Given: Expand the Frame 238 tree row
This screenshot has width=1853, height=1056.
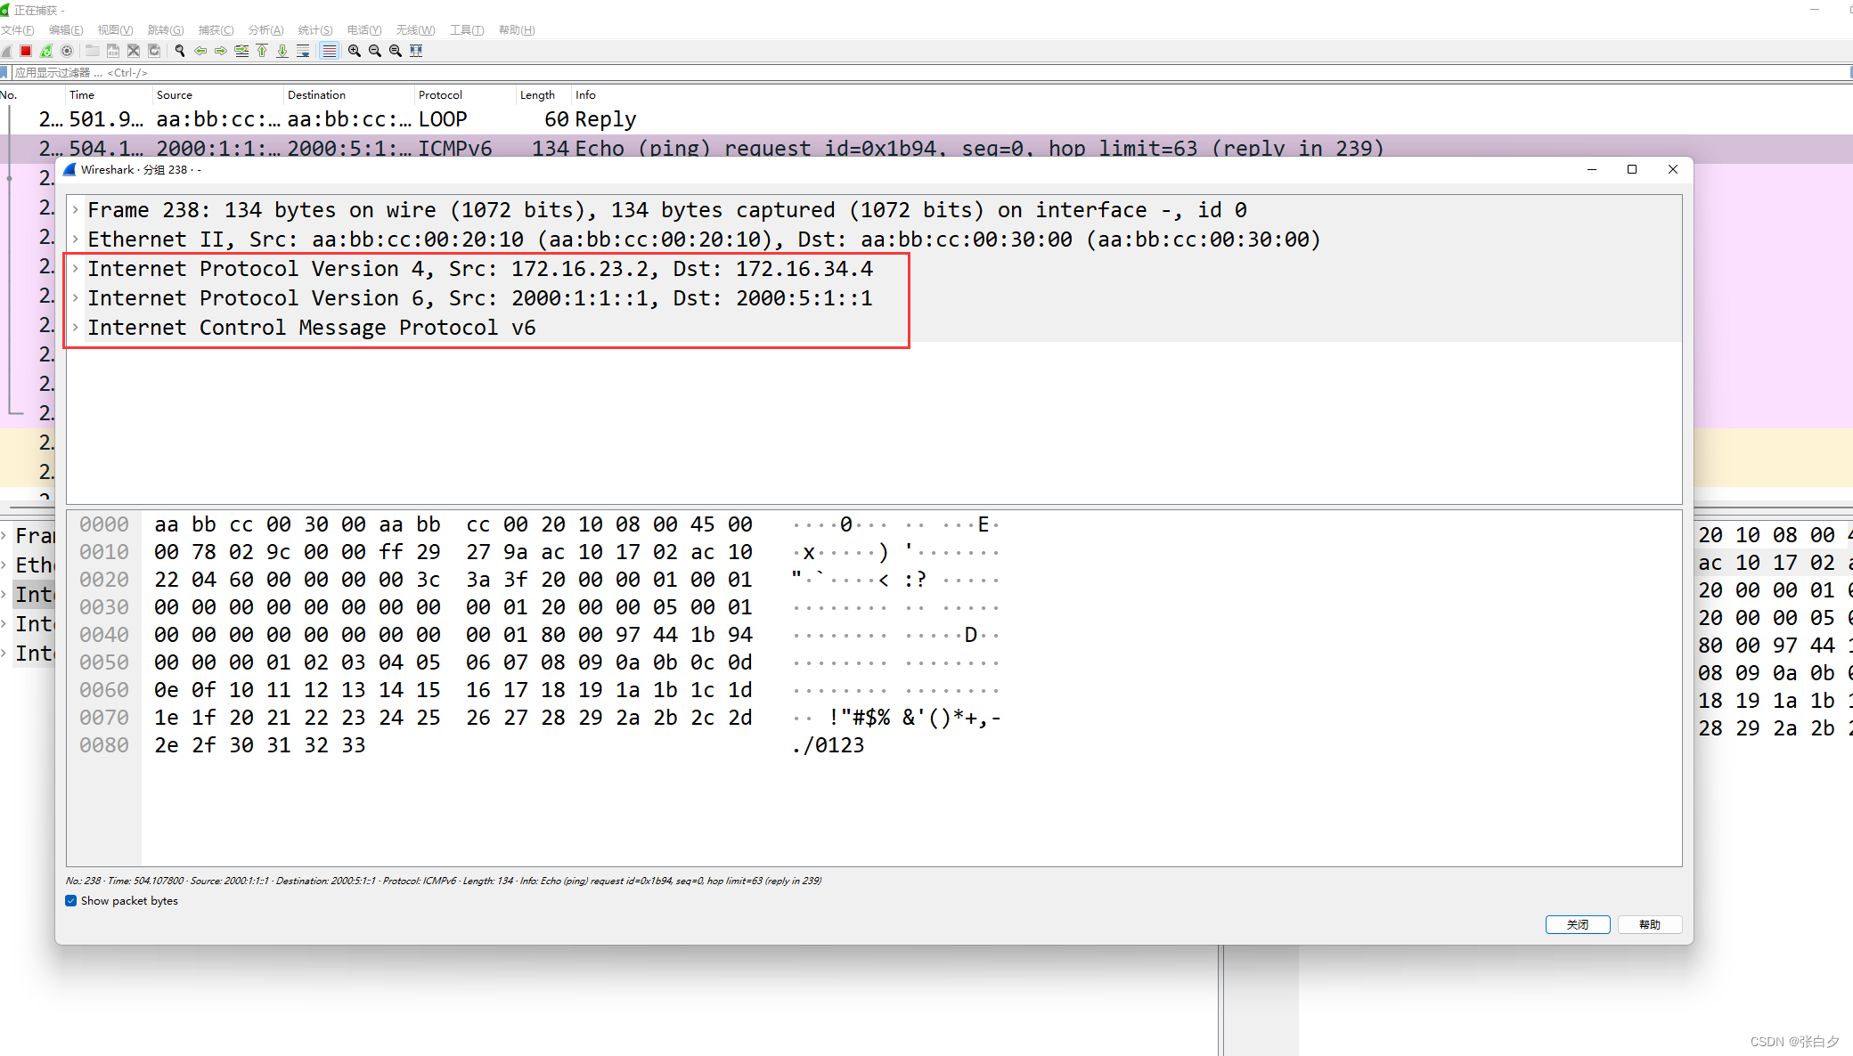Looking at the screenshot, I should click(x=76, y=210).
